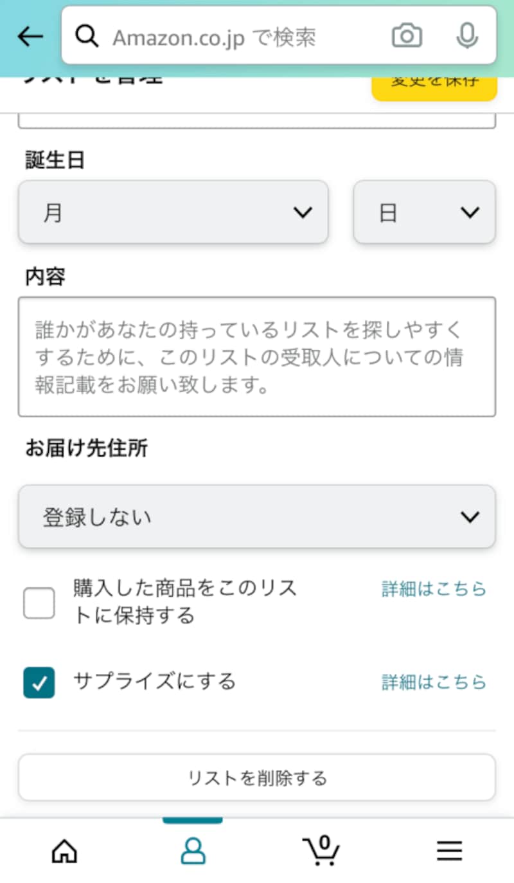Viewport: 514px width, 883px height.
Task: Tap the microphone voice search icon
Action: (467, 36)
